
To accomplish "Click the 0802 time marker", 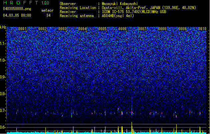I will (x=42, y=29).
